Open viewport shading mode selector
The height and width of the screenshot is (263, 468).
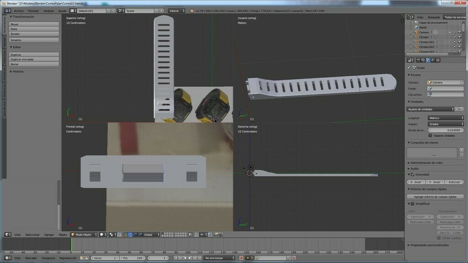point(103,234)
